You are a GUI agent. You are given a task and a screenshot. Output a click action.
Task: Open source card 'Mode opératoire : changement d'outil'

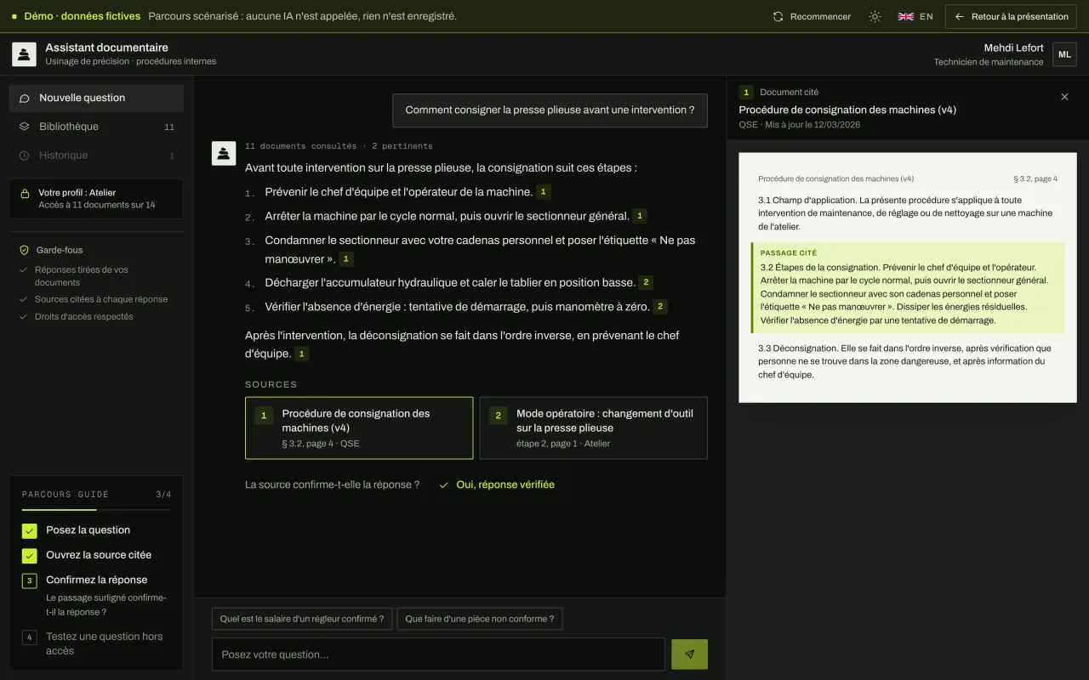pyautogui.click(x=594, y=428)
